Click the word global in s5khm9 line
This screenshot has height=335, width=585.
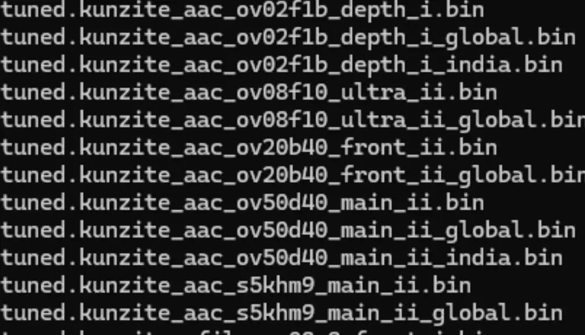(x=471, y=314)
